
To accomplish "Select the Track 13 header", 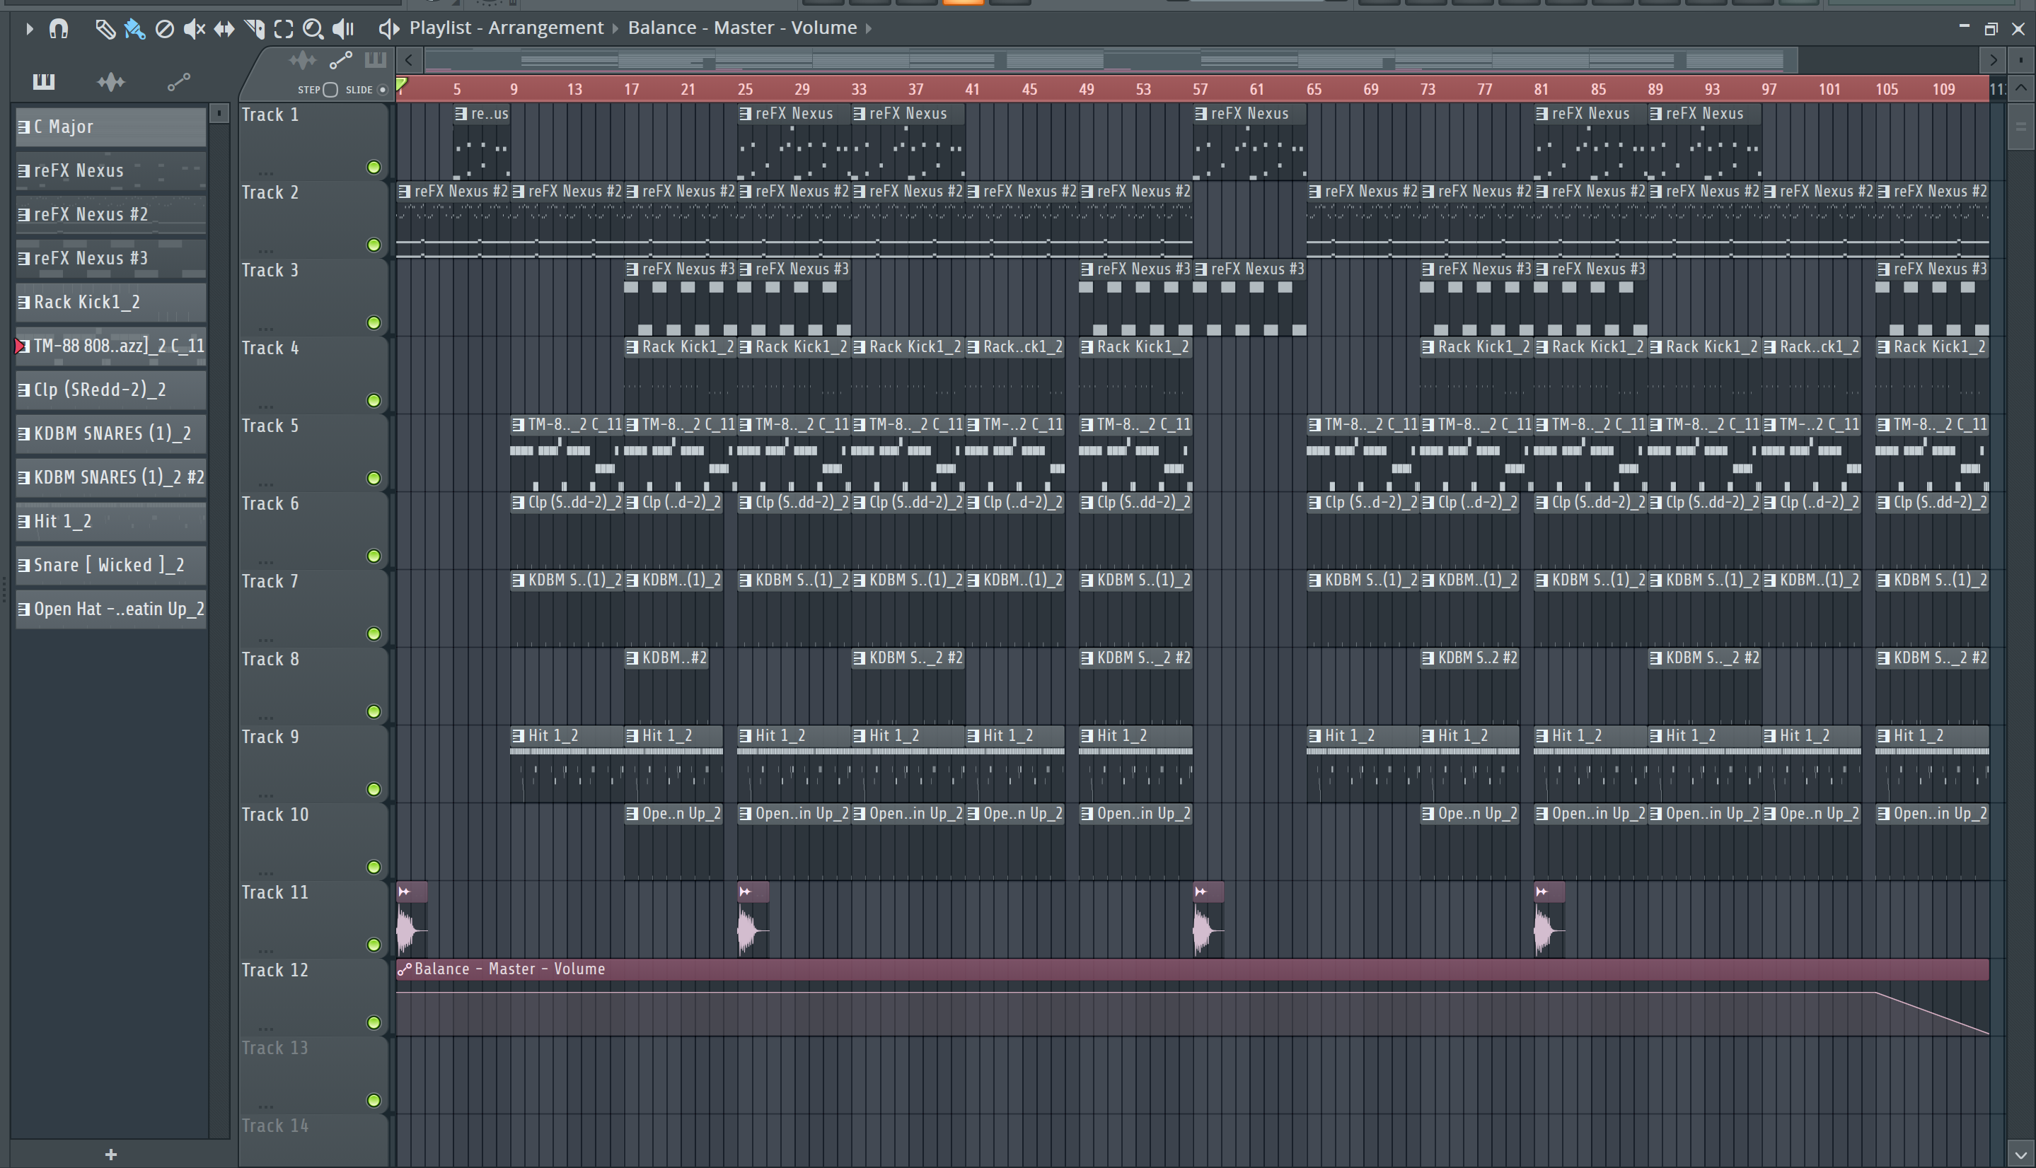I will pyautogui.click(x=313, y=1075).
